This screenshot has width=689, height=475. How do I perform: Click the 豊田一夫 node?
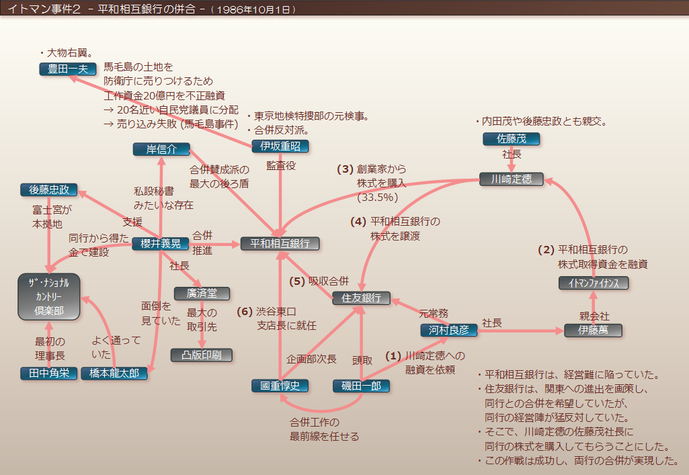tap(68, 69)
